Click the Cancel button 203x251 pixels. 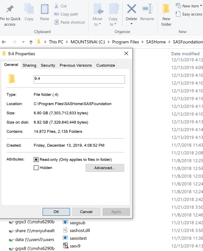click(86, 212)
